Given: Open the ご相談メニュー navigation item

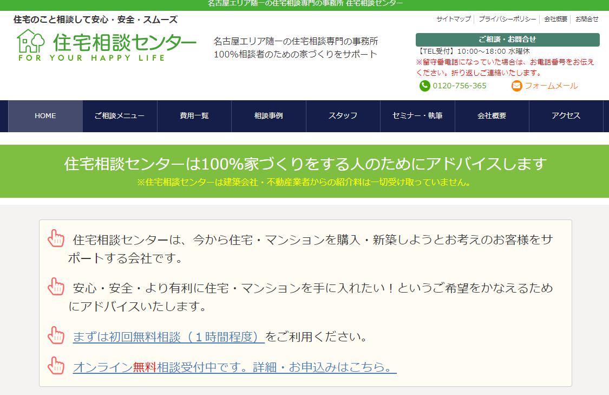Looking at the screenshot, I should (120, 115).
